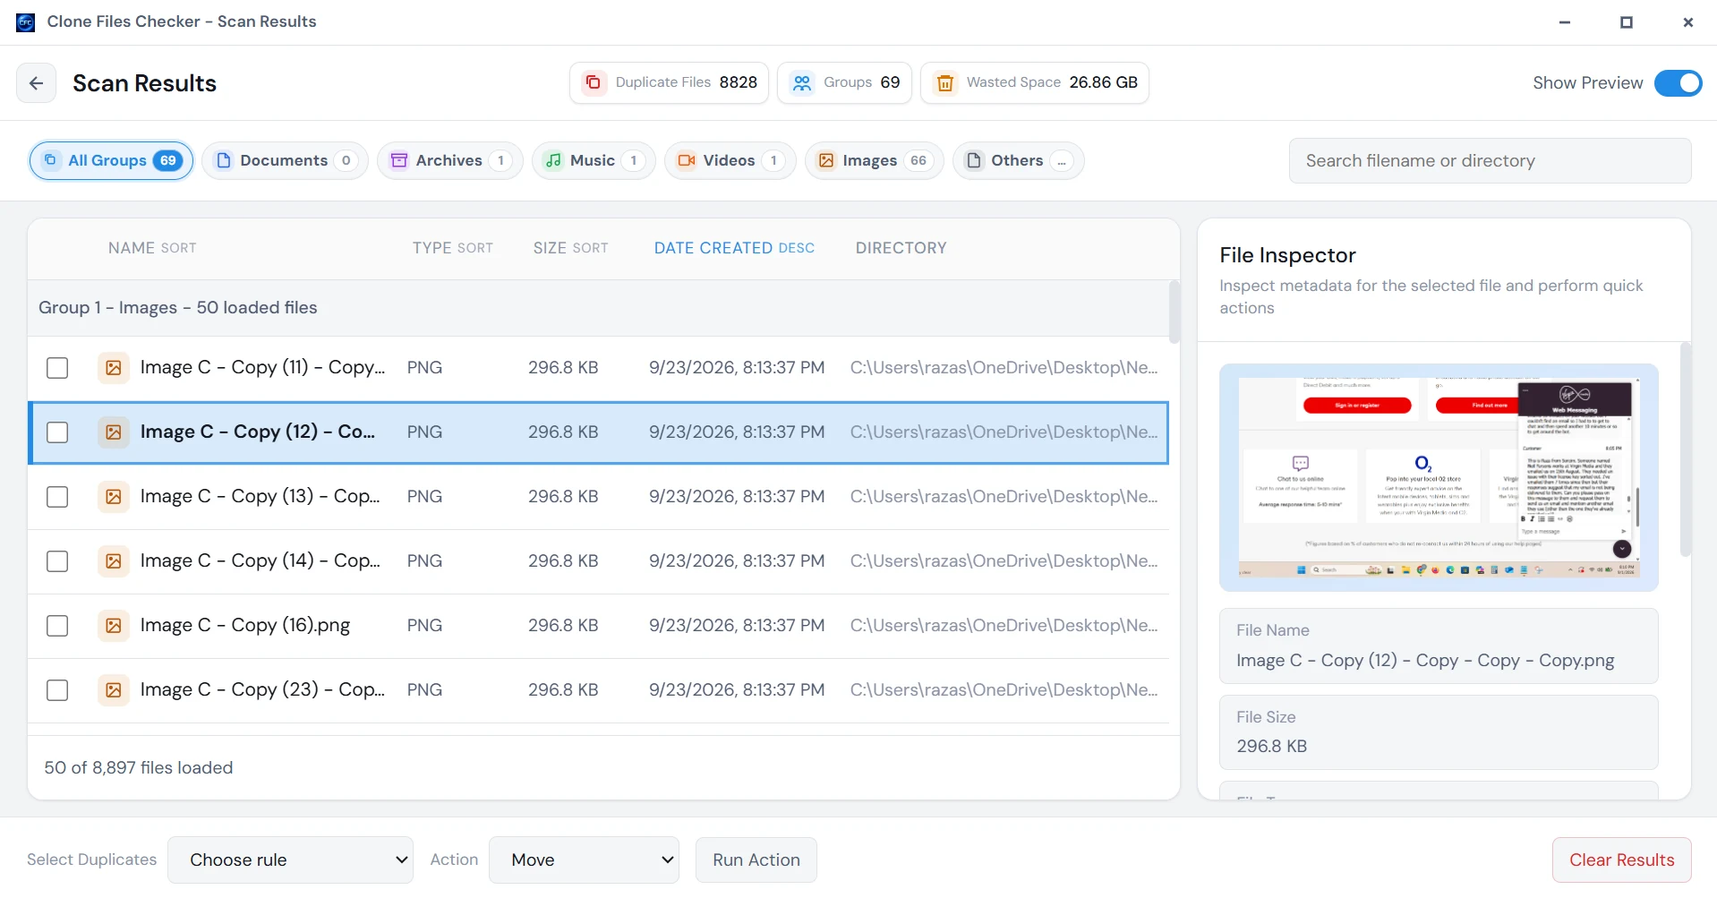The height and width of the screenshot is (898, 1717).
Task: Filter results by Music
Action: [594, 160]
